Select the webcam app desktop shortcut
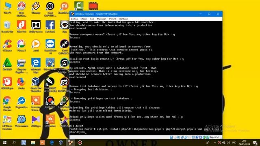This screenshot has width=260, height=146. pyautogui.click(x=22, y=121)
